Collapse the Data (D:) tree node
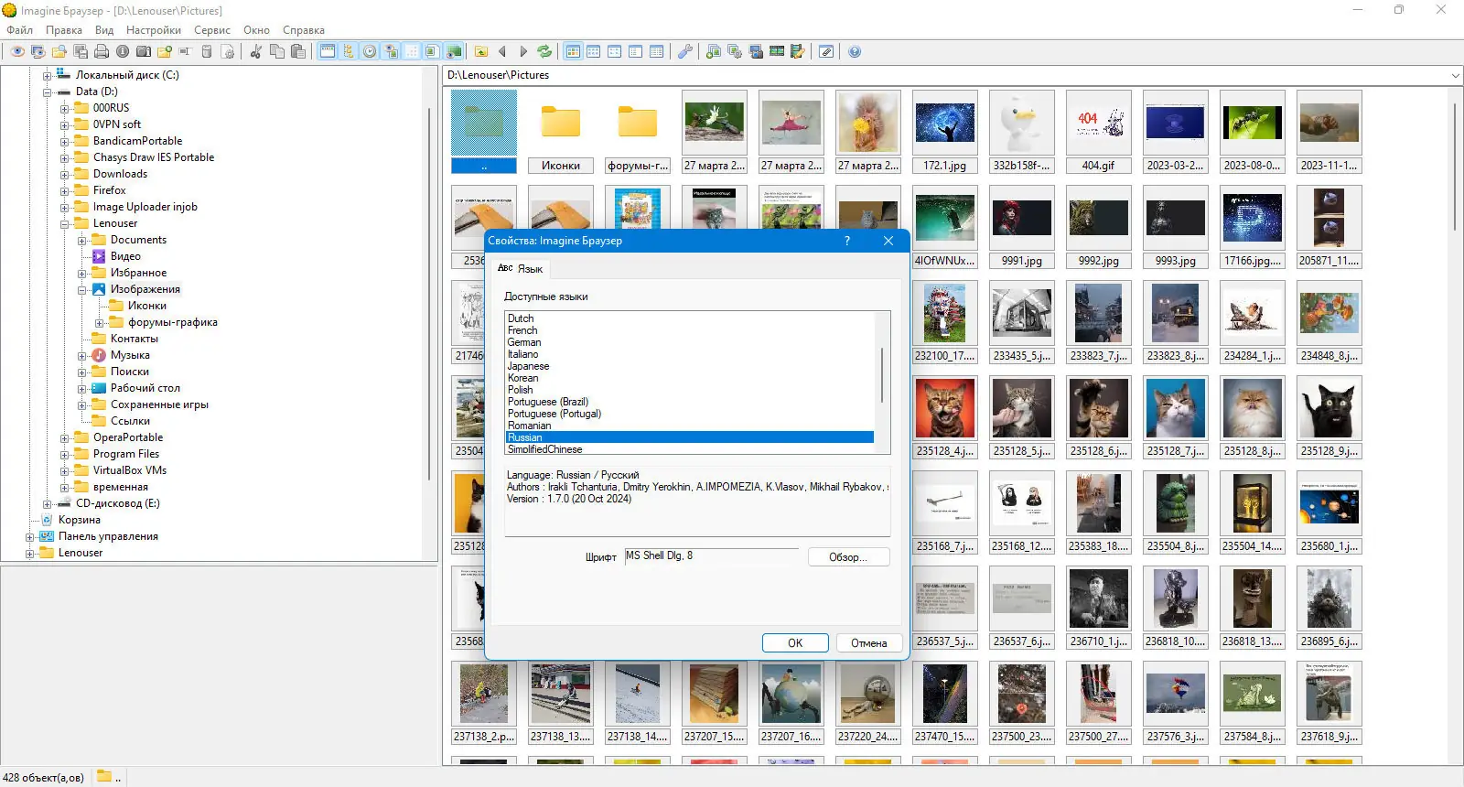The height and width of the screenshot is (787, 1464). point(47,92)
